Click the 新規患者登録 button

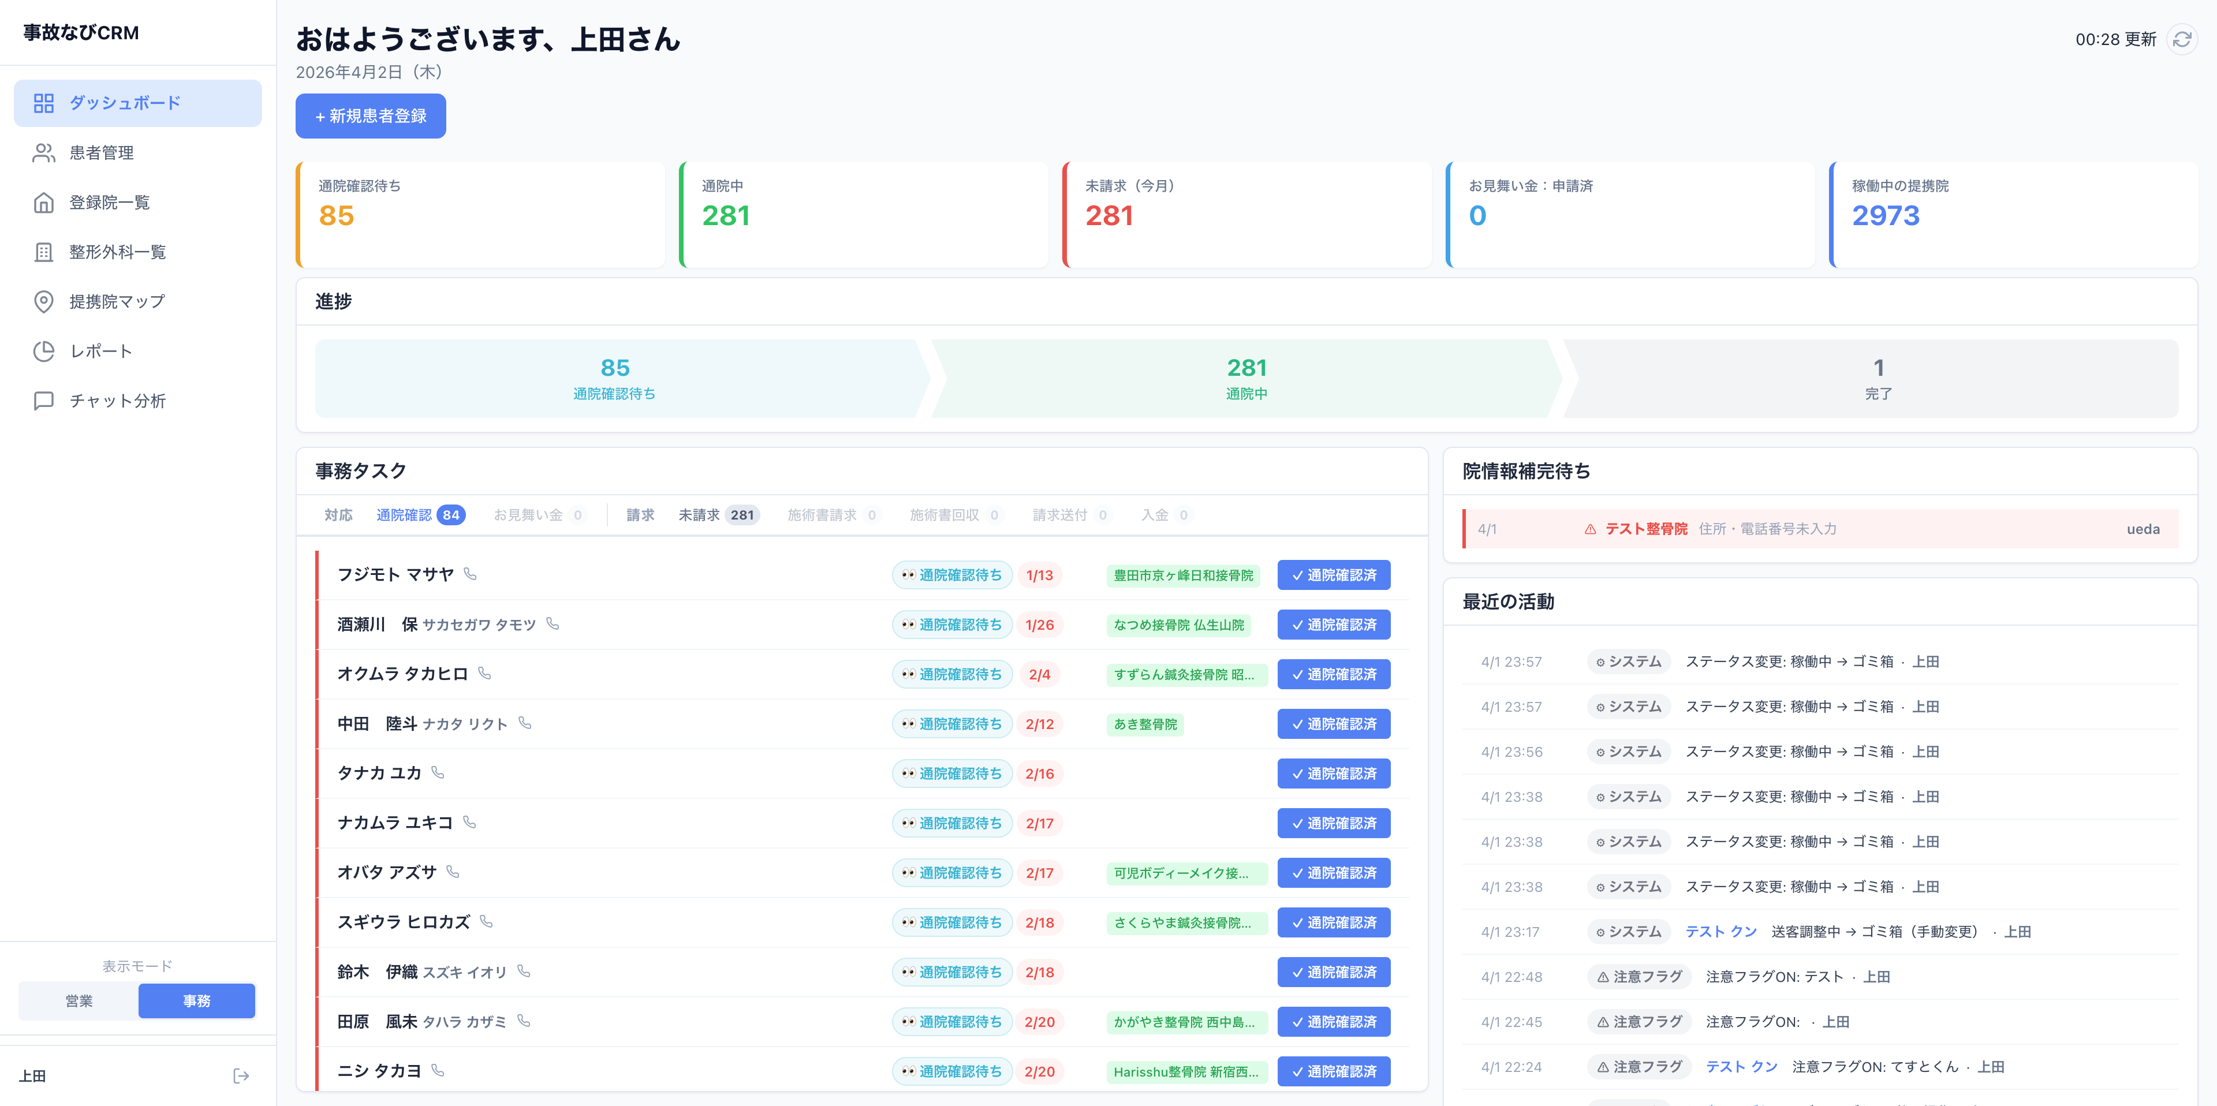[x=370, y=115]
